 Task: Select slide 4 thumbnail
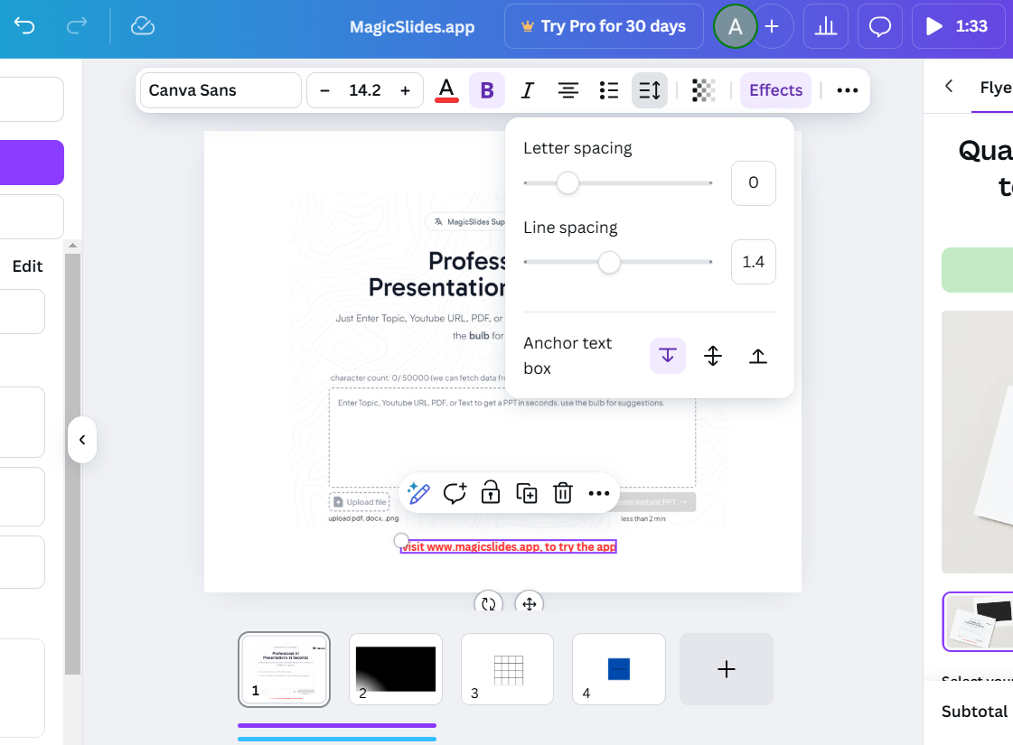[x=619, y=669]
